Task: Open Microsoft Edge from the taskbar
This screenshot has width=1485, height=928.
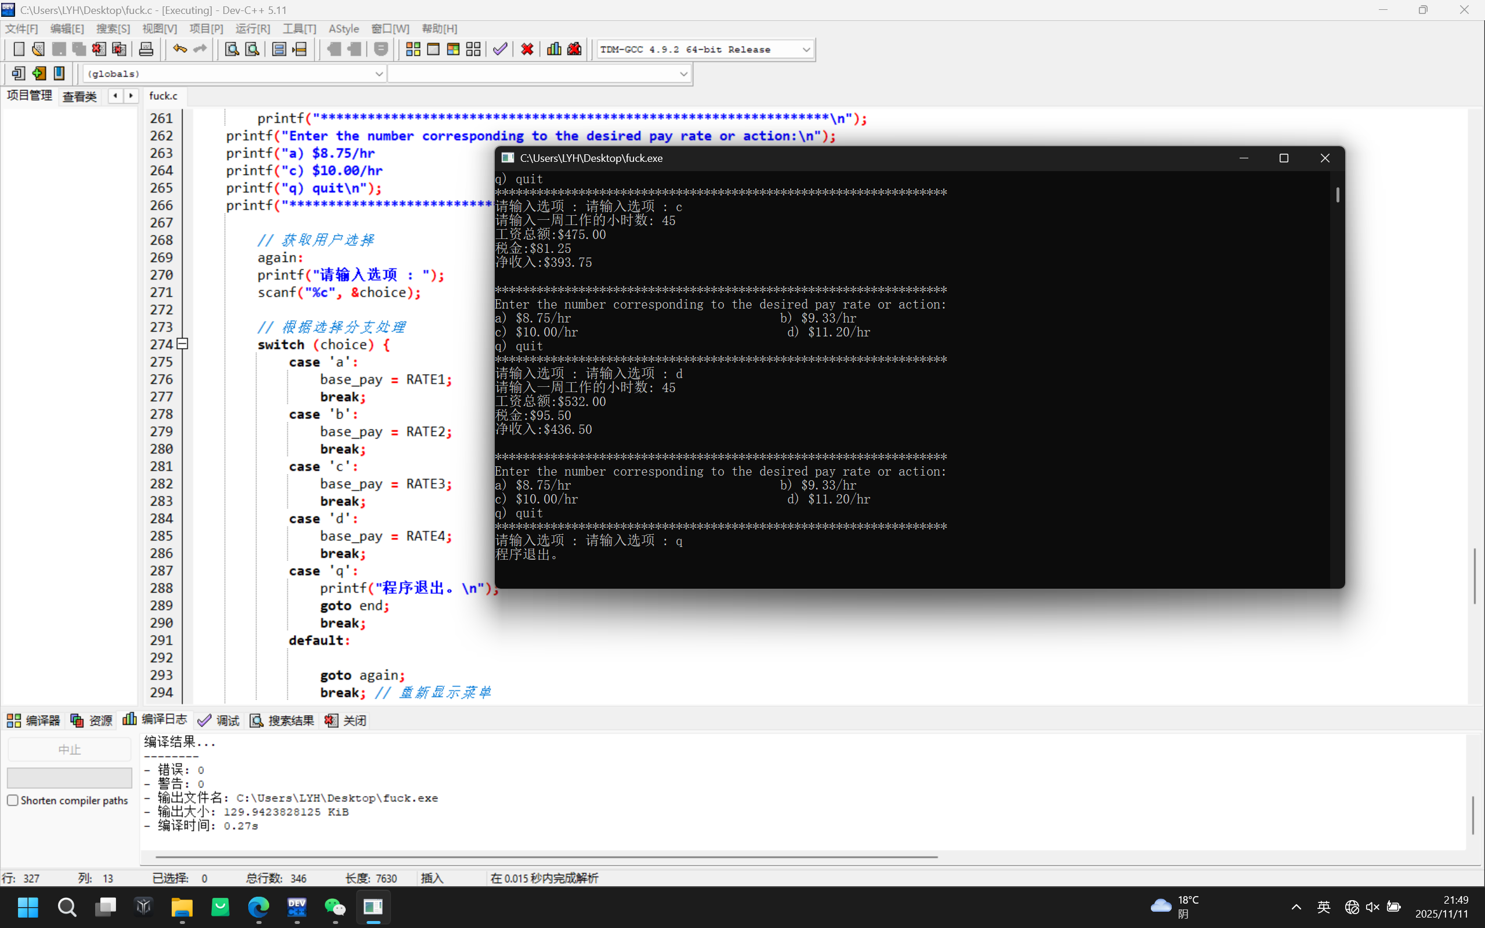Action: [258, 907]
